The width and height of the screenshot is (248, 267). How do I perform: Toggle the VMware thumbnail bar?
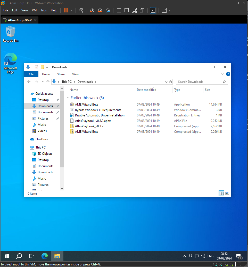[127, 10]
